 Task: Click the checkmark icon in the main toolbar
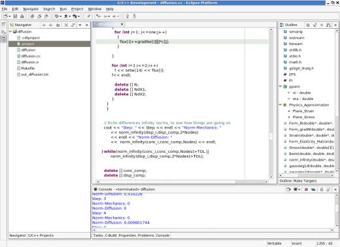pyautogui.click(x=88, y=16)
